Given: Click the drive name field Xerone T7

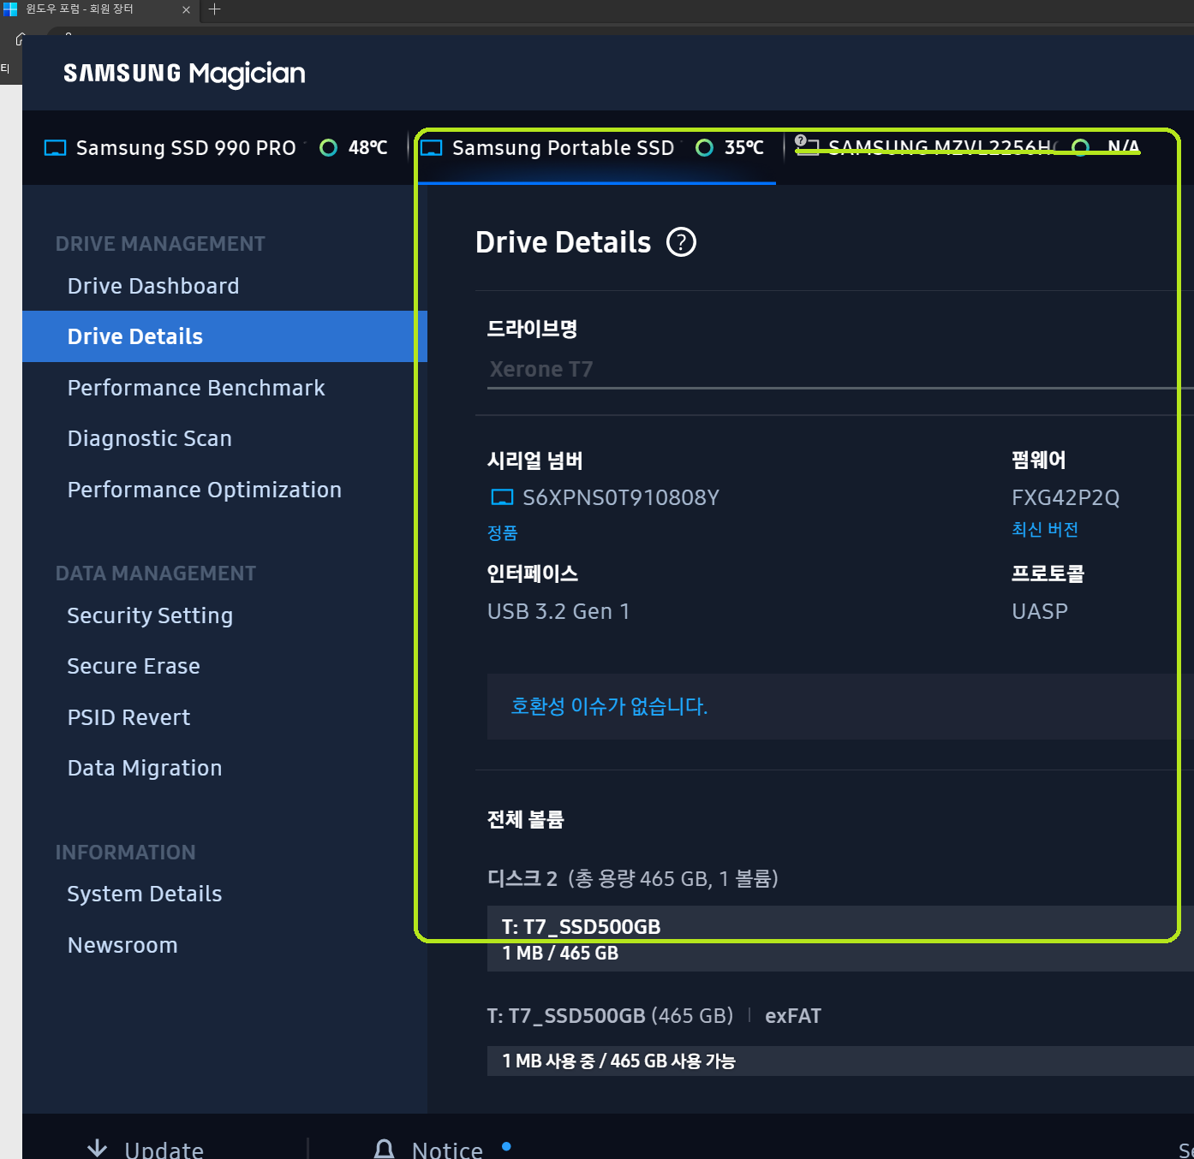Looking at the screenshot, I should coord(840,370).
